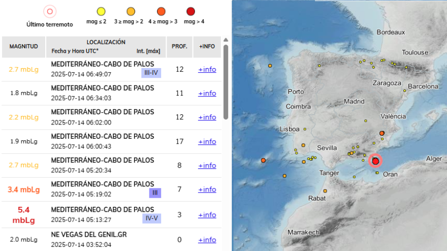This screenshot has height=251, width=447.
Task: Open +info for the 06:02:00 earthquake
Action: 207,117
